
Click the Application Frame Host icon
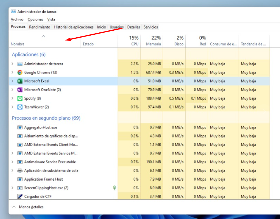point(20,179)
